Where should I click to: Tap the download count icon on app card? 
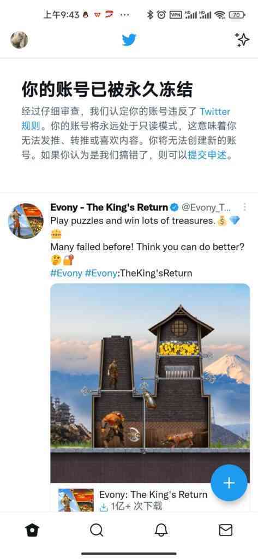(103, 507)
